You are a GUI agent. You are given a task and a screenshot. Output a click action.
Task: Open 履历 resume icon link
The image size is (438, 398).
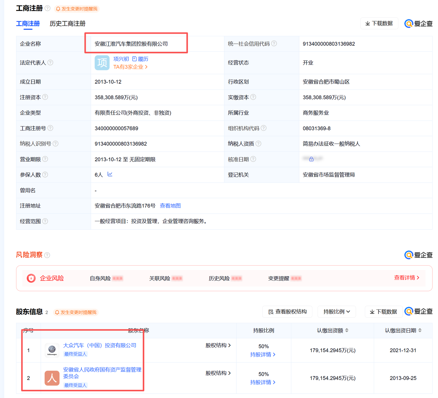(x=141, y=59)
